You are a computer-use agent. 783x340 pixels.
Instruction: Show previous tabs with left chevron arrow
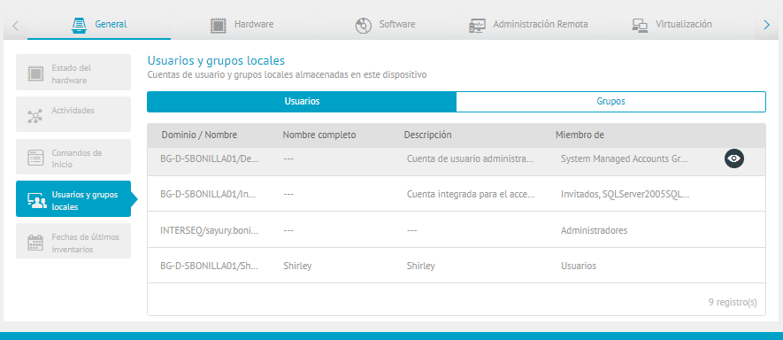click(x=15, y=25)
